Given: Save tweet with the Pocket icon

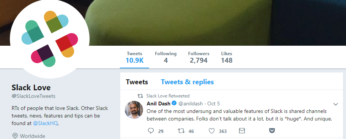Looking at the screenshot, I should coord(272,131).
